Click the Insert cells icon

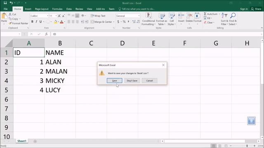tap(181, 16)
